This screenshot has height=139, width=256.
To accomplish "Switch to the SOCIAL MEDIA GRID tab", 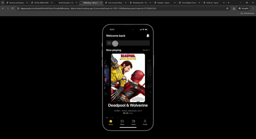I will tap(41, 3).
